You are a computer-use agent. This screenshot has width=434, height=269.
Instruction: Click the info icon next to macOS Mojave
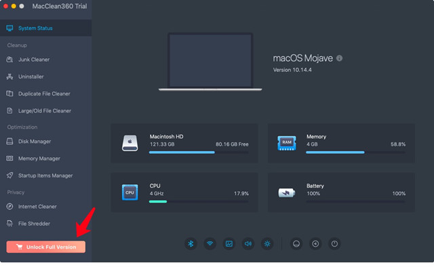coord(339,58)
